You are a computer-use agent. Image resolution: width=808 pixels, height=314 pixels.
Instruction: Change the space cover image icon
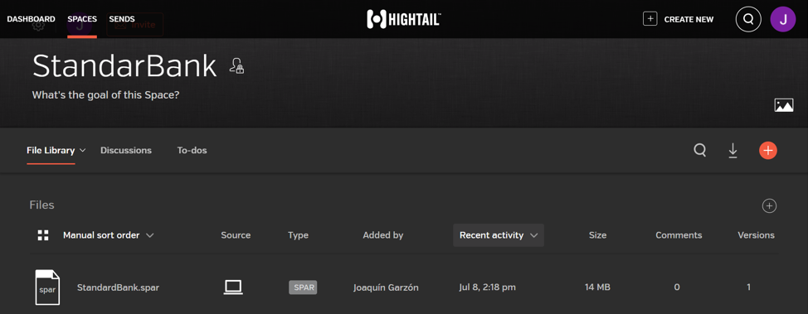[x=784, y=105]
